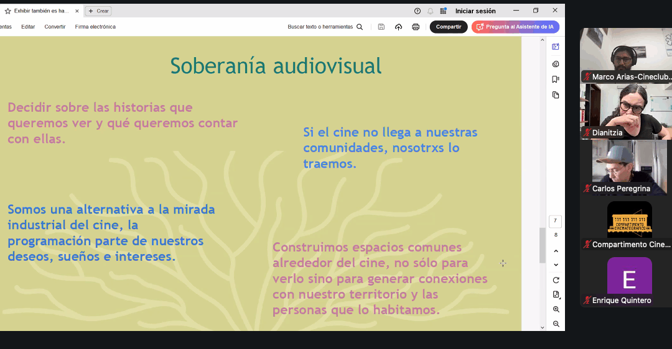Click the vertical scrollbar thumb
672x349 pixels.
click(542, 245)
